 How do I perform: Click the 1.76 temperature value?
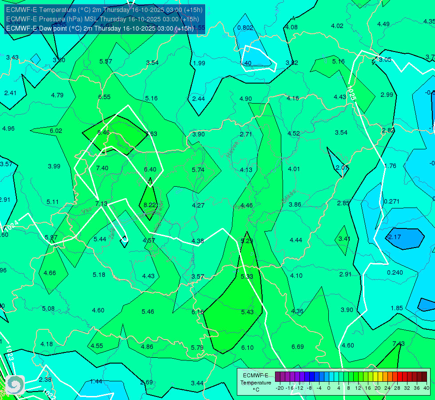point(390,166)
